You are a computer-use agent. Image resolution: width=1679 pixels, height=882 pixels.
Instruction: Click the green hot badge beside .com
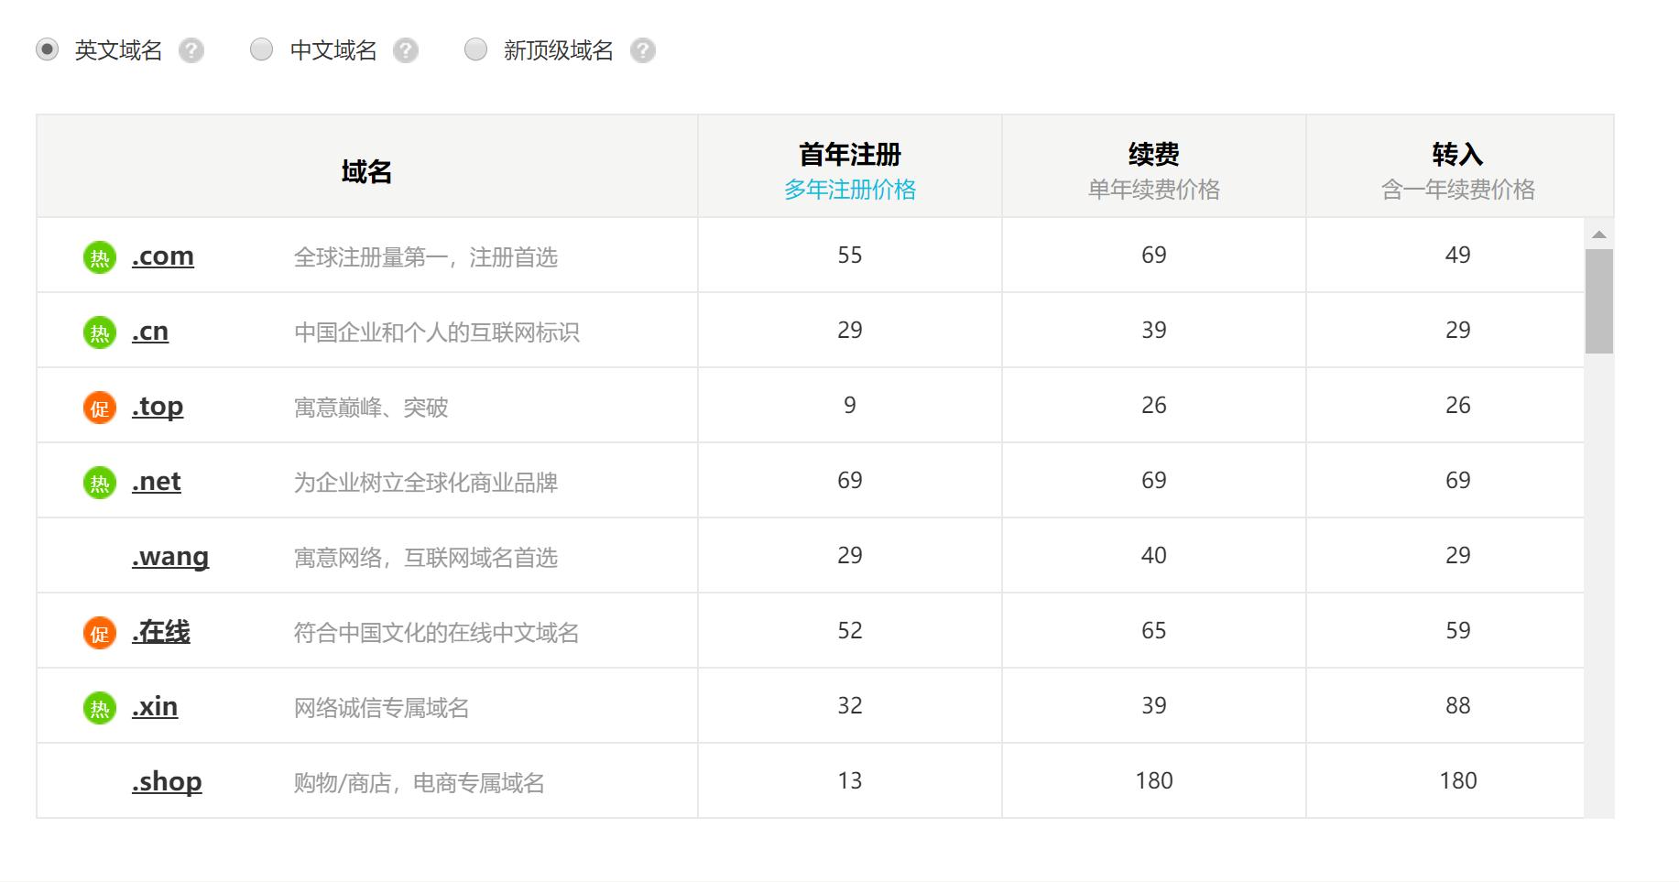pyautogui.click(x=100, y=257)
